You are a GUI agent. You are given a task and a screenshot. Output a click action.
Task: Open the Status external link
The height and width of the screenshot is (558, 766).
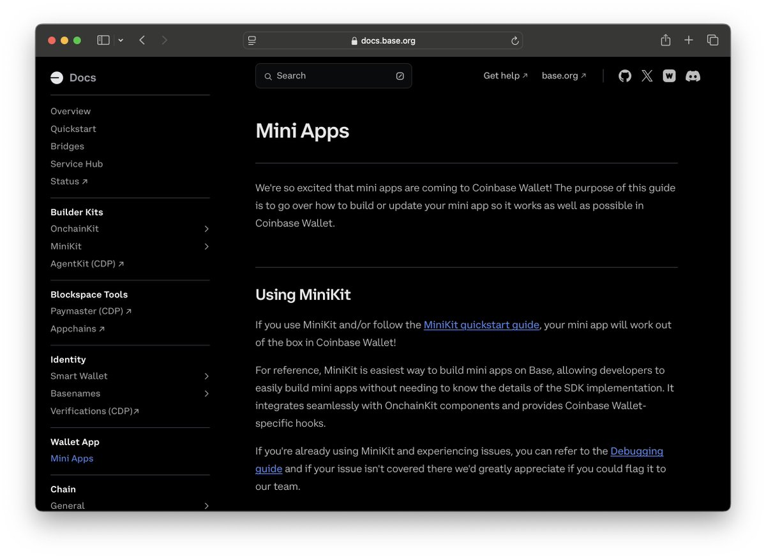point(69,181)
